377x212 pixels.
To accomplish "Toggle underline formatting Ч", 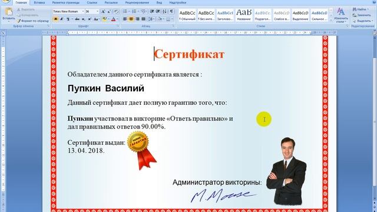I will (68, 19).
